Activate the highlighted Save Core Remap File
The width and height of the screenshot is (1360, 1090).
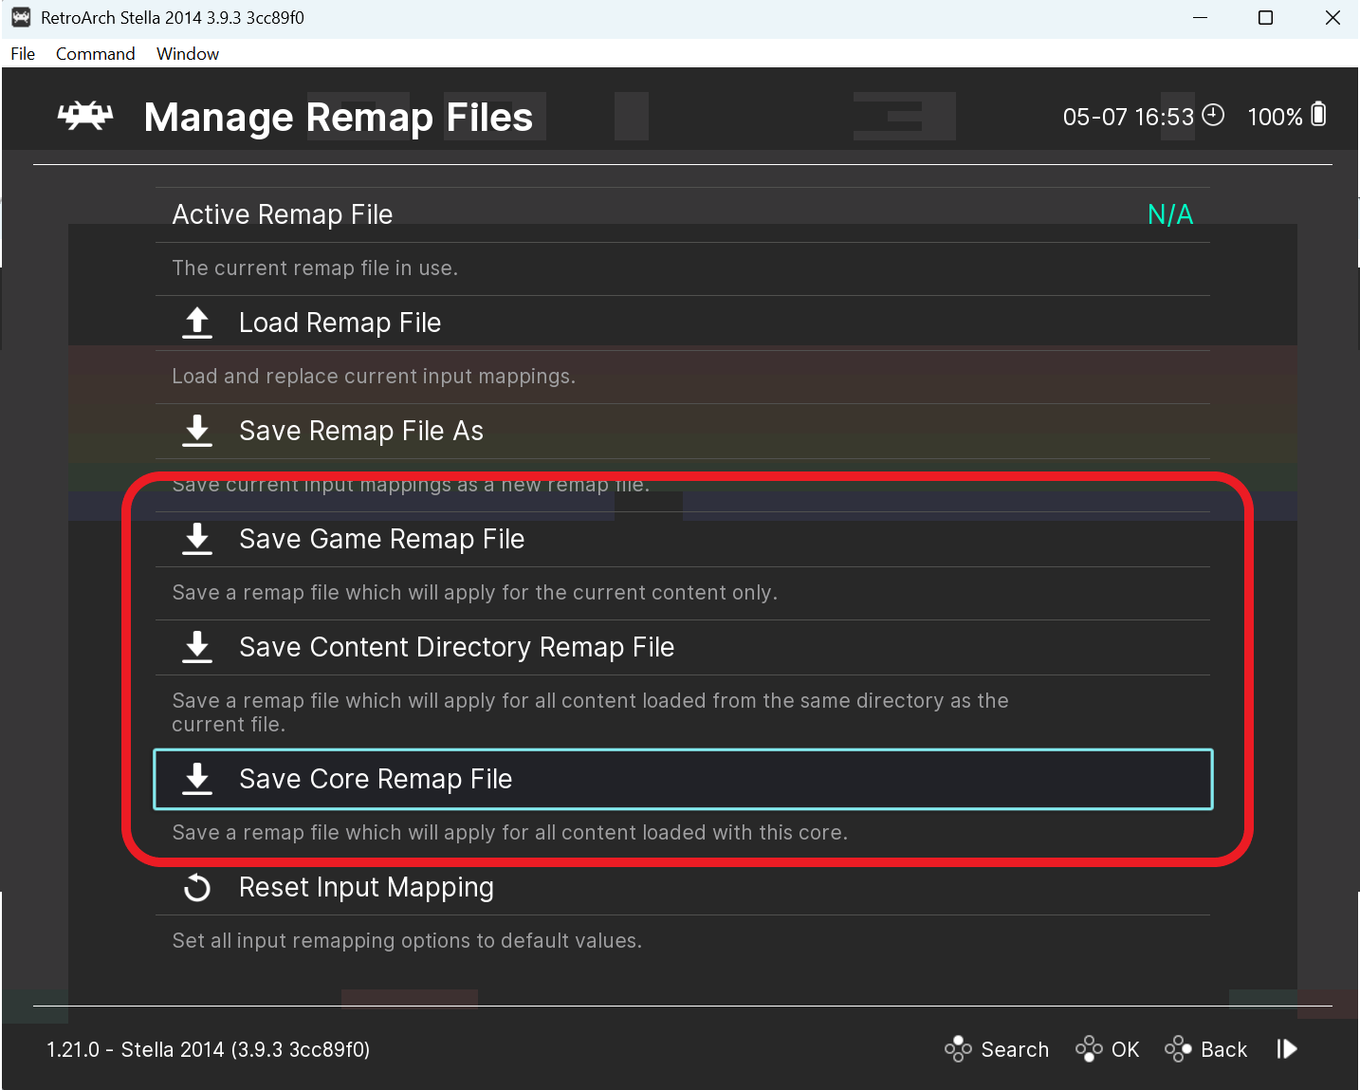click(683, 780)
